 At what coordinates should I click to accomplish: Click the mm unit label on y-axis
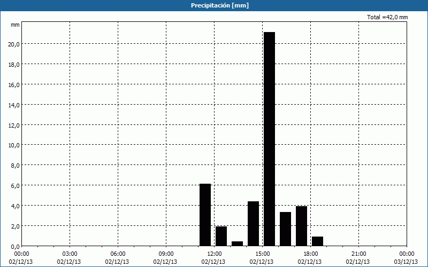(15, 25)
